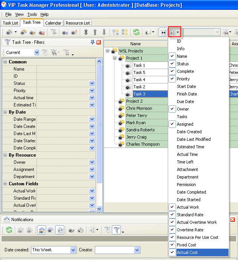Close the Task Tree Filters panel
The height and width of the screenshot is (260, 238).
coord(99,42)
